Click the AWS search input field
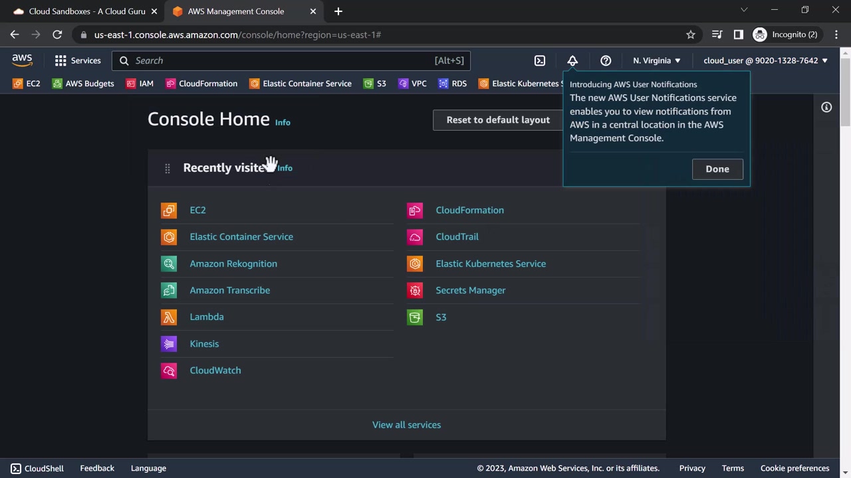 point(291,60)
